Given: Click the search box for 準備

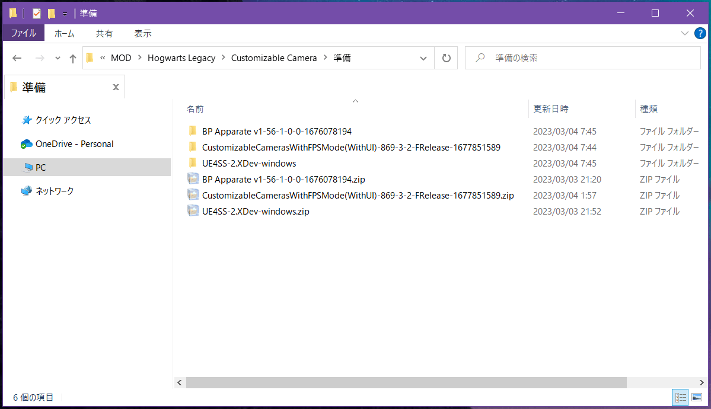Looking at the screenshot, I should 583,58.
